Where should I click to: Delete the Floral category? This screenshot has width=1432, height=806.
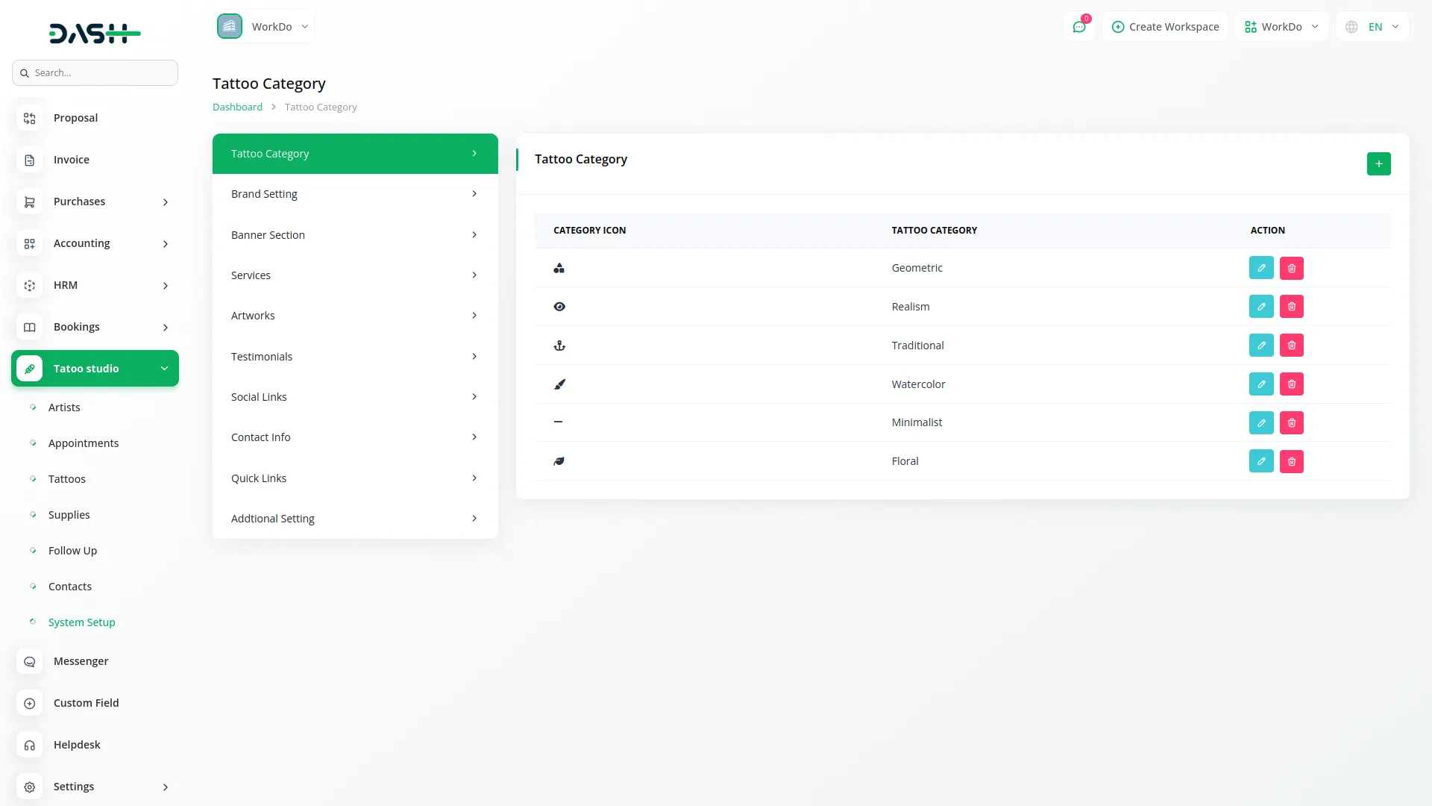(1292, 461)
